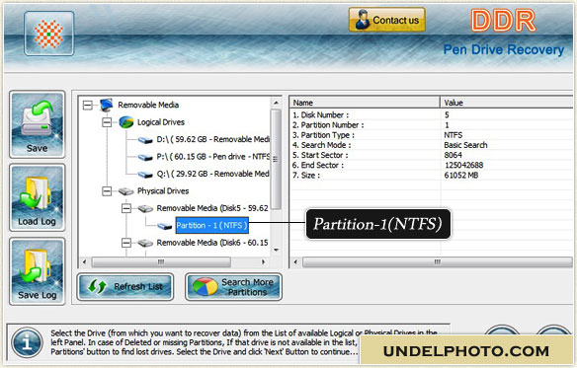Click the '7. Size :' row

pyautogui.click(x=432, y=176)
